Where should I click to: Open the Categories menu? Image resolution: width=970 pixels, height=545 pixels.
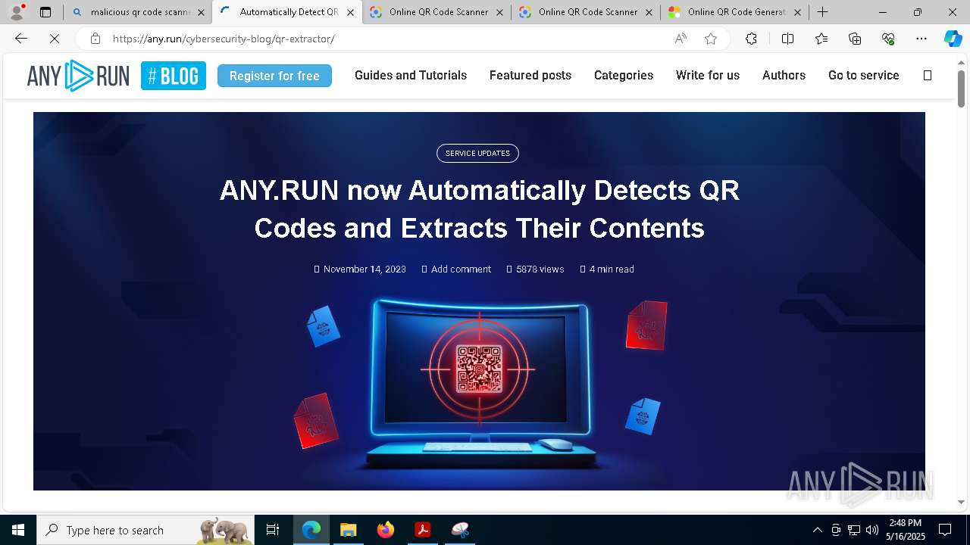click(624, 75)
